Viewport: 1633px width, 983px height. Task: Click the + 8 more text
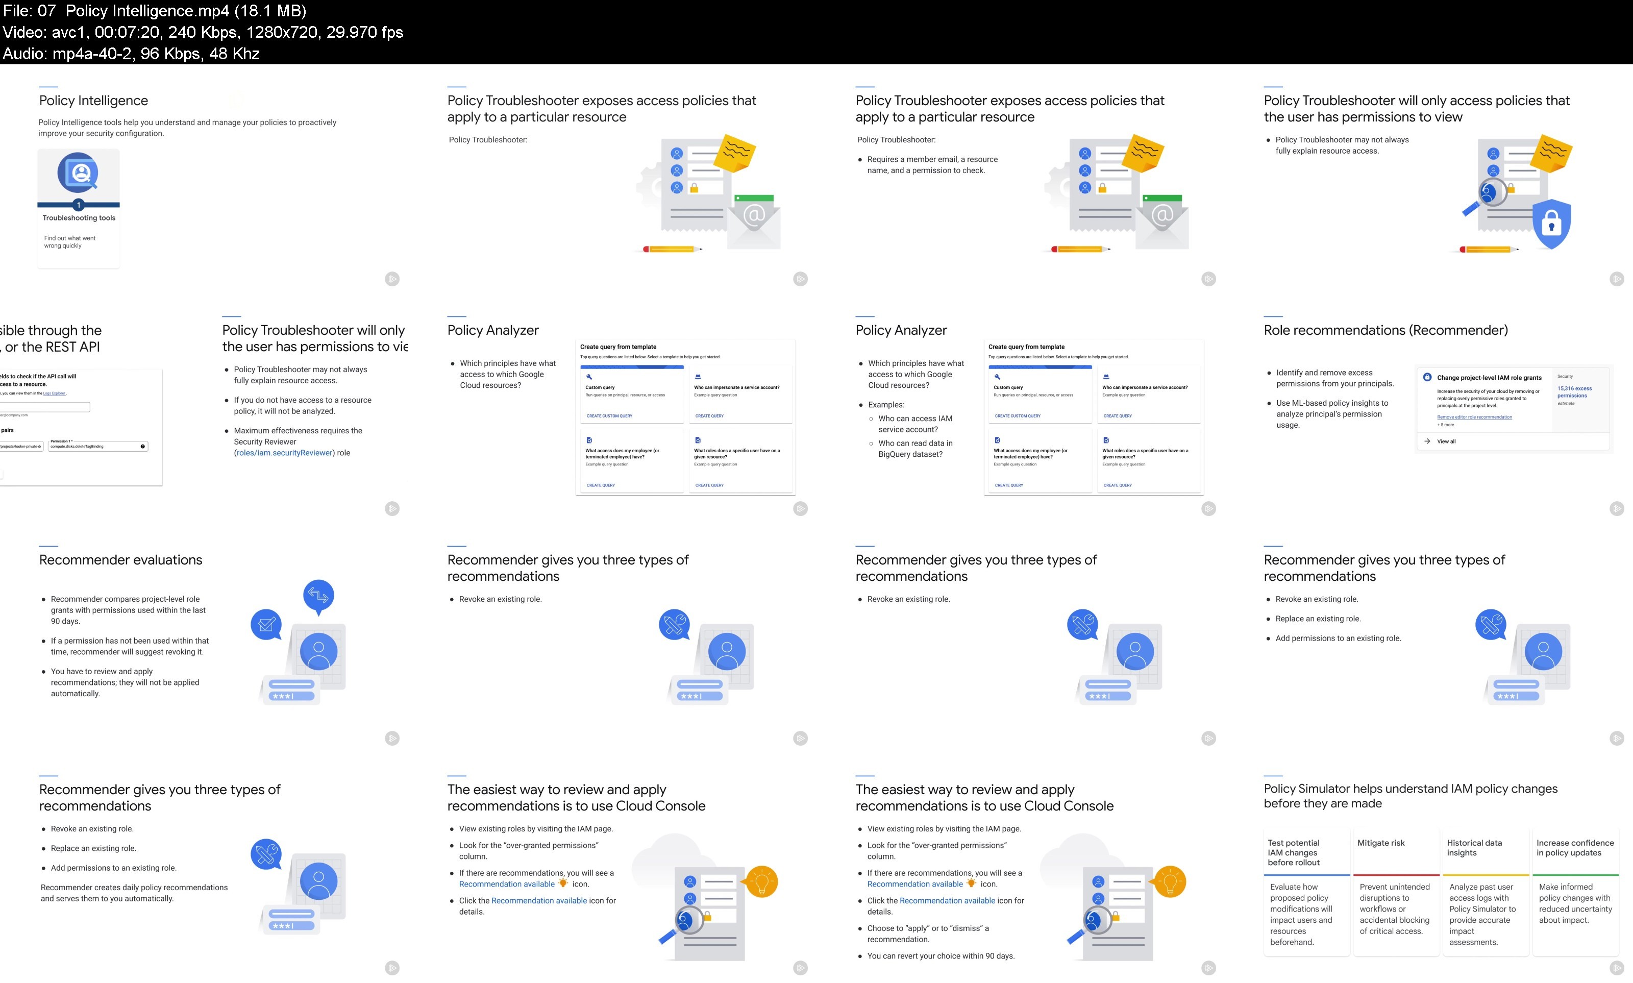click(x=1446, y=425)
